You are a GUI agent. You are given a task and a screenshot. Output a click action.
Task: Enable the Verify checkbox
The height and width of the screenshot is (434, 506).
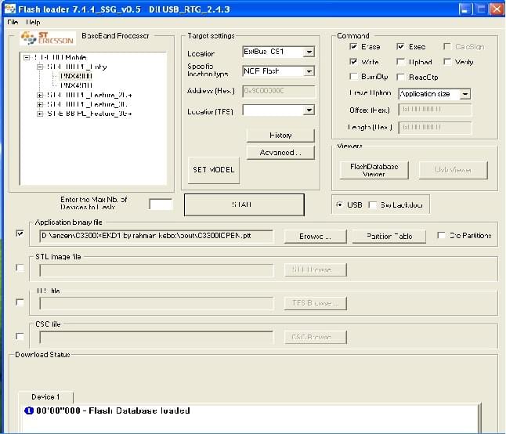pos(447,62)
